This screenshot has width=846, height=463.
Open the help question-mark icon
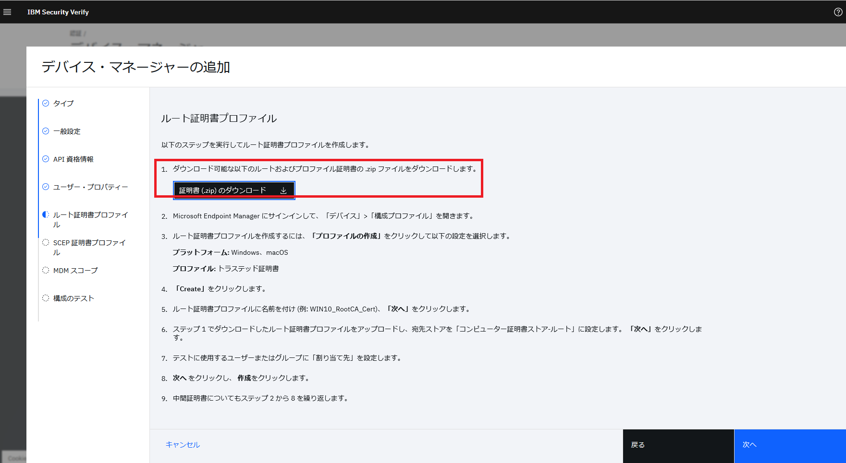coord(838,12)
